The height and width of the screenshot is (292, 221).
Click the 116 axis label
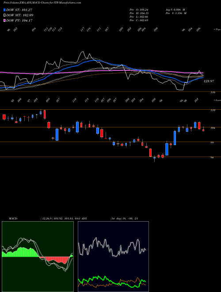(x=213, y=92)
